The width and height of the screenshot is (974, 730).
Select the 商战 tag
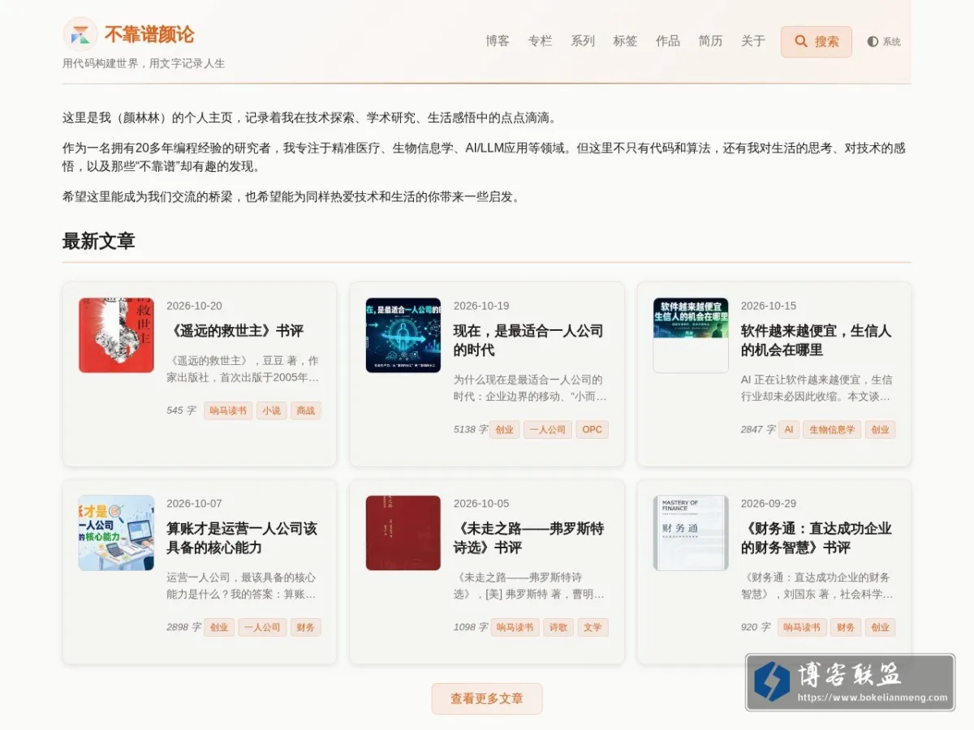pos(306,410)
